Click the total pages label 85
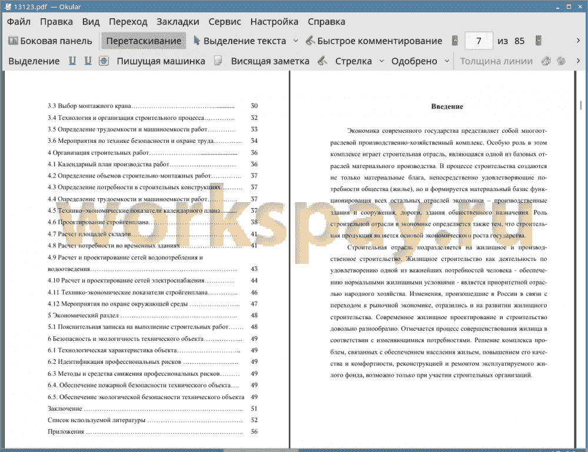This screenshot has width=588, height=452. tap(519, 41)
